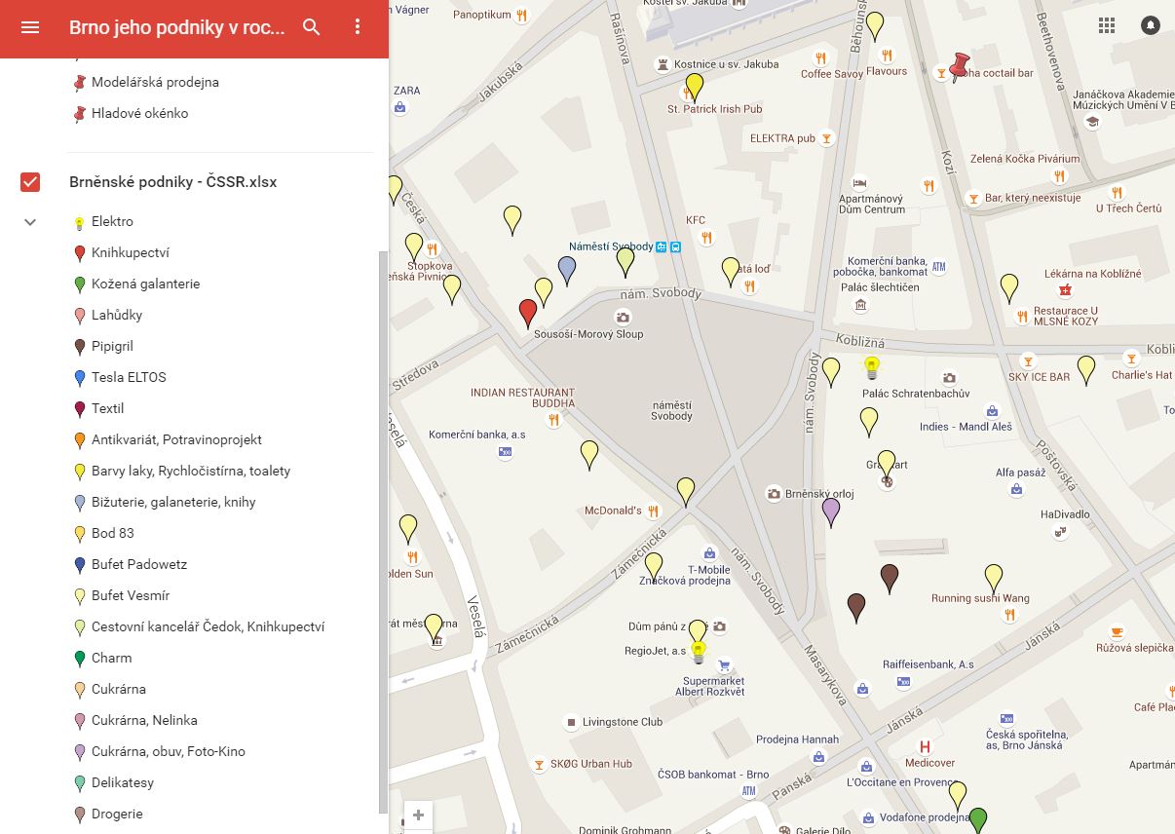
Task: Click the lightbulb marker at RegioJet
Action: pyautogui.click(x=698, y=652)
